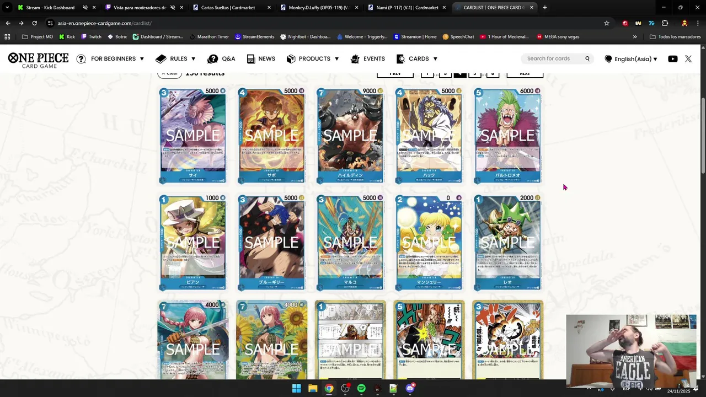This screenshot has height=397, width=706.
Task: Bookmark this page with the star icon
Action: [607, 23]
